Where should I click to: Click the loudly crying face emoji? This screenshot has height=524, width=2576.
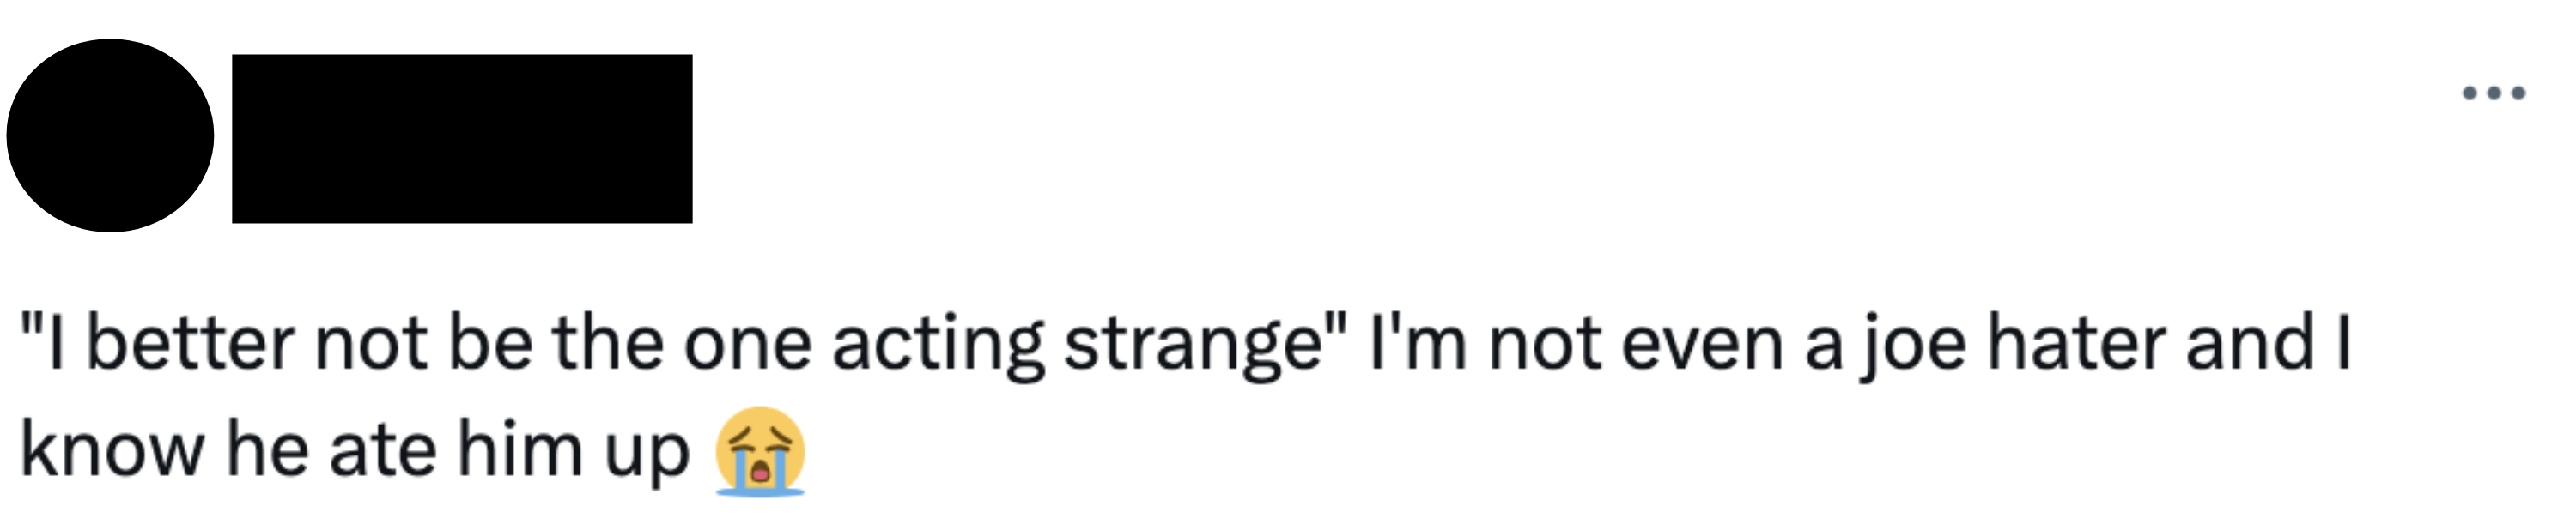point(760,451)
